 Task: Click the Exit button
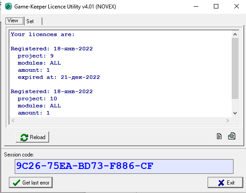tap(225, 182)
